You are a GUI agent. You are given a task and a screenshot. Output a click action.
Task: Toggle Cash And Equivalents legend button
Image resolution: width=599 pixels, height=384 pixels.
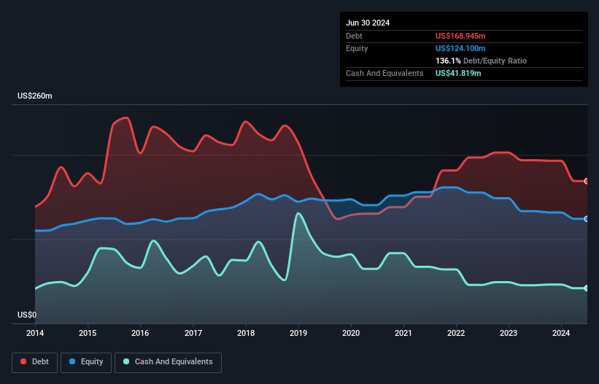click(168, 362)
